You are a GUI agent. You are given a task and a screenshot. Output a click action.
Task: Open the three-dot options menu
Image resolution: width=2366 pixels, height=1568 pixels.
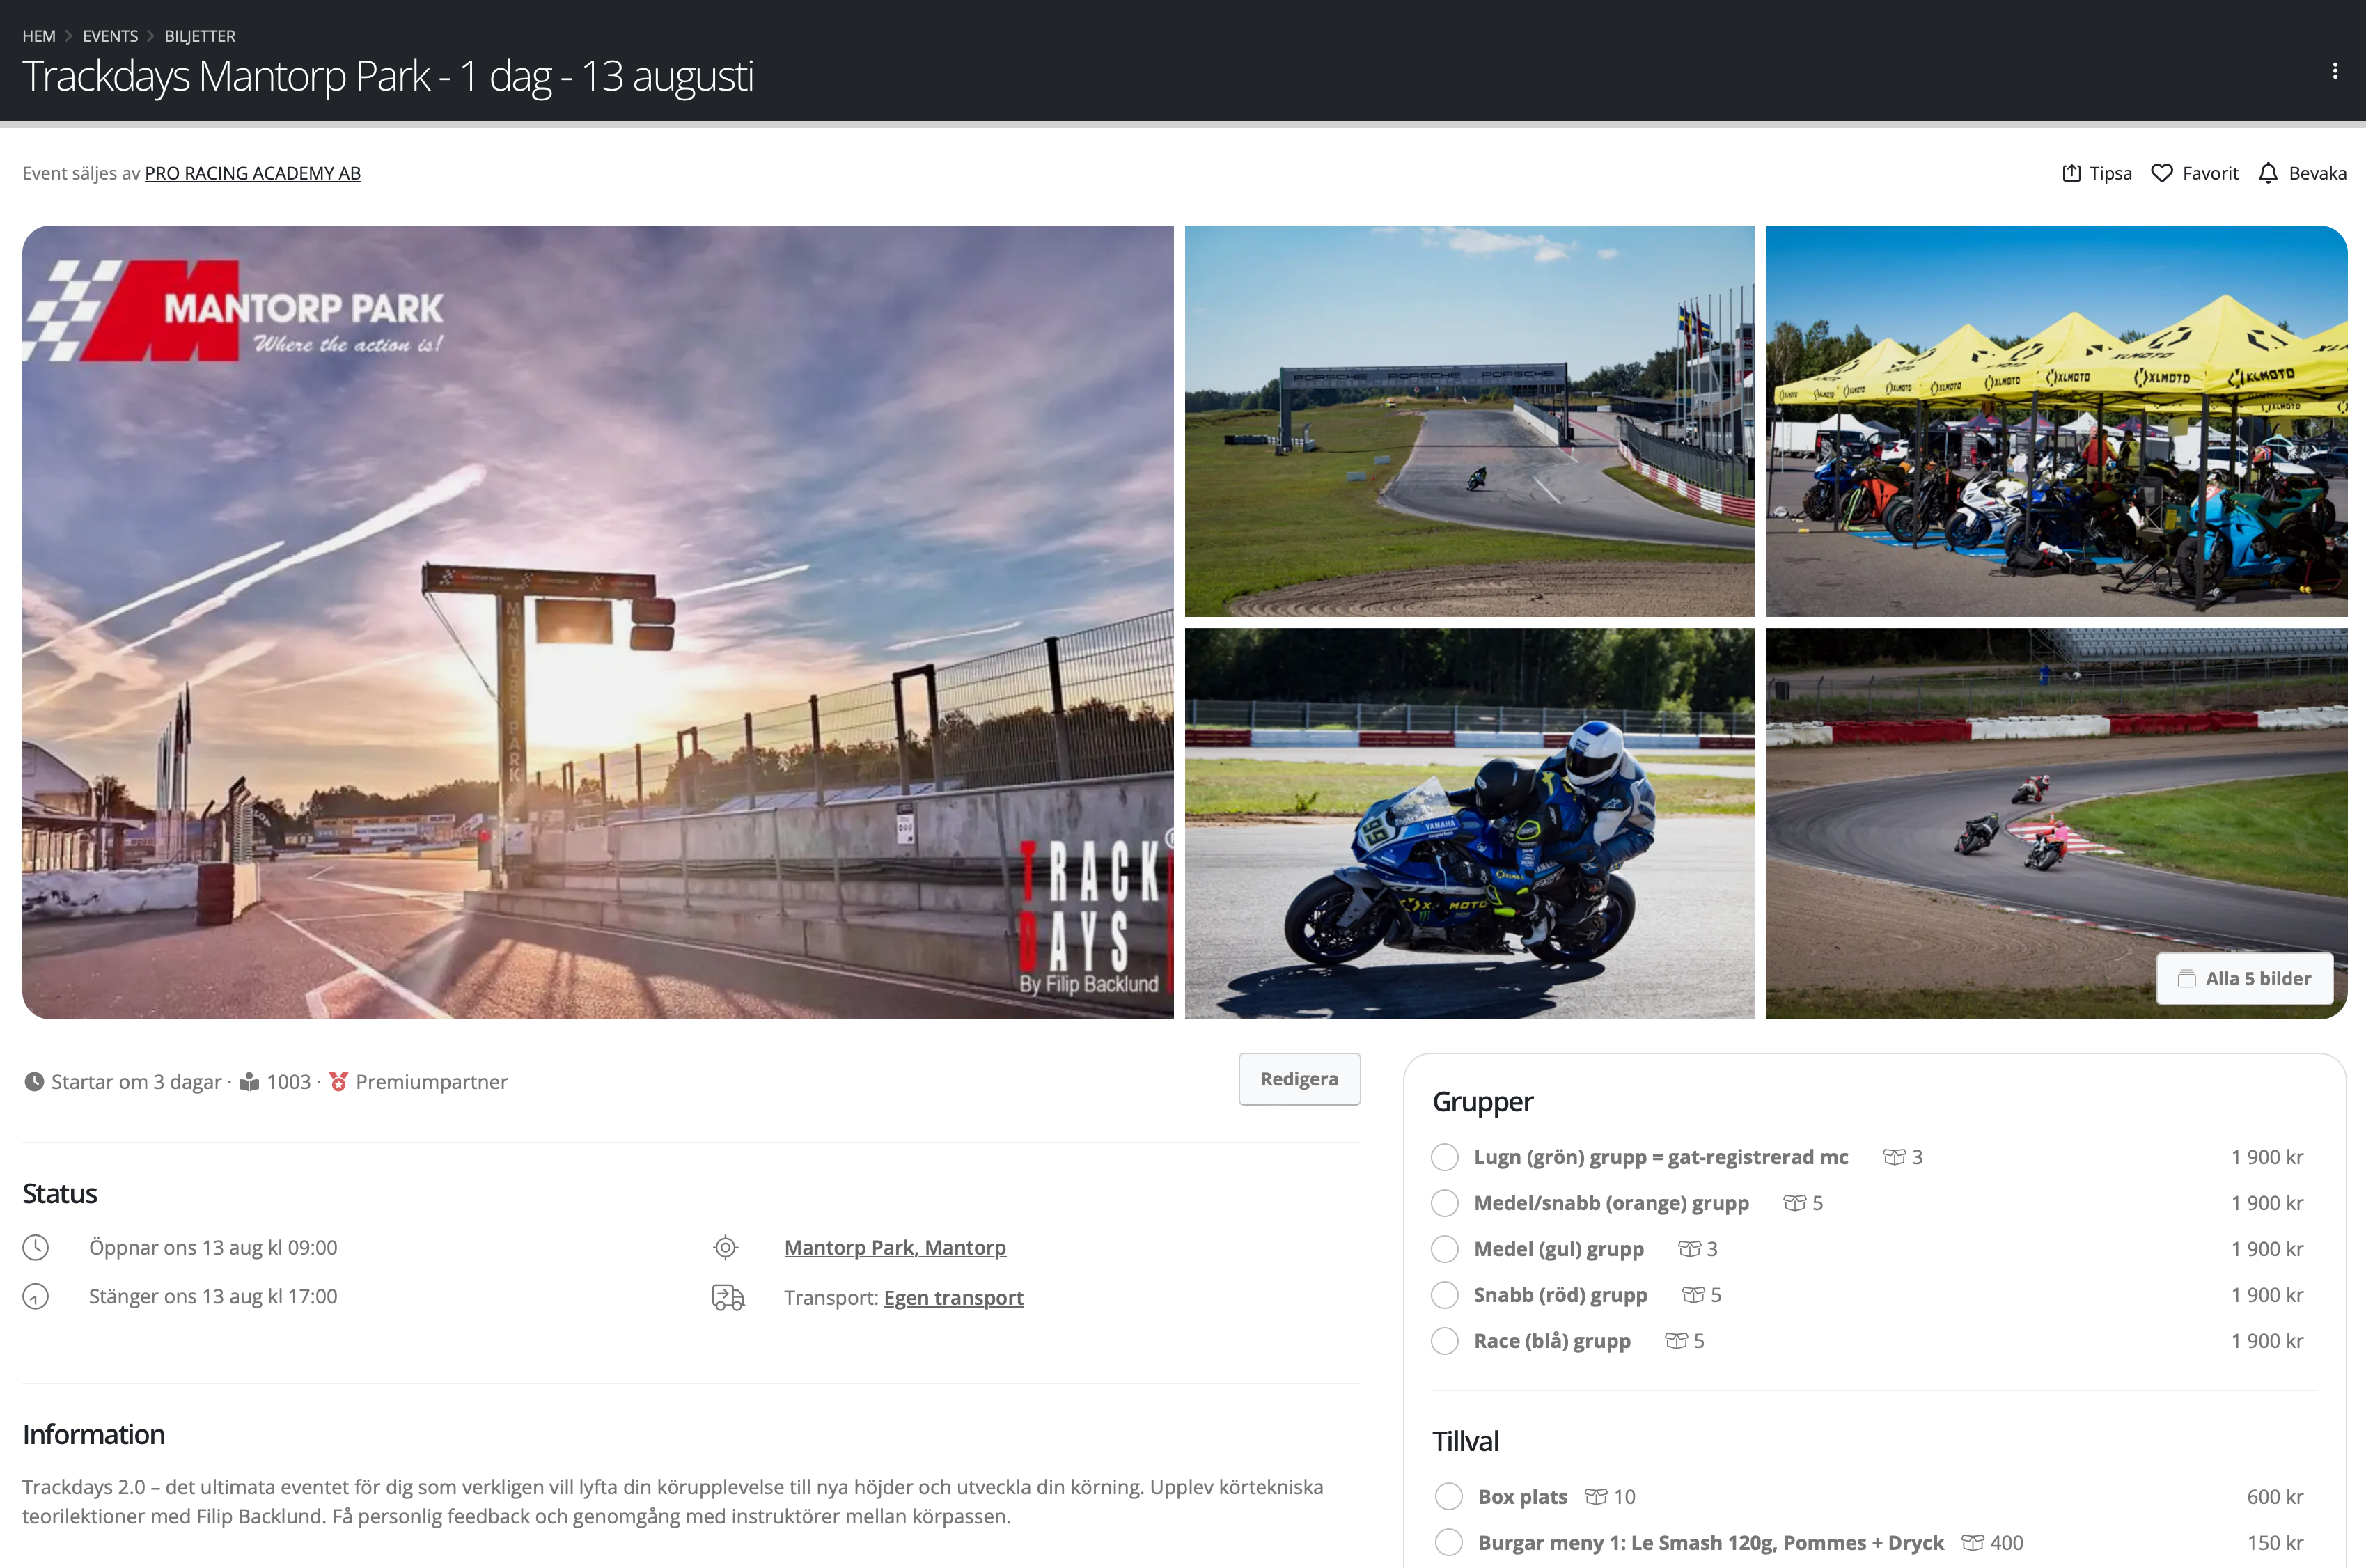click(2334, 71)
